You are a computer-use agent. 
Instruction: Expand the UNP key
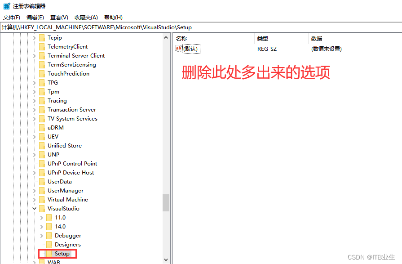(34, 155)
